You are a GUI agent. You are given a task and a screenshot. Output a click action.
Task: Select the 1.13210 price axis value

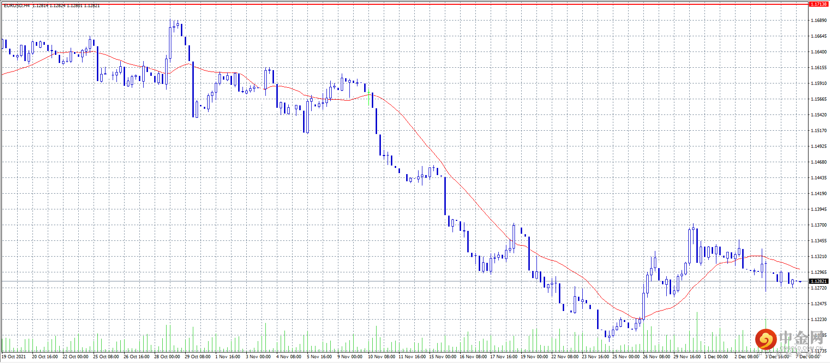click(819, 257)
